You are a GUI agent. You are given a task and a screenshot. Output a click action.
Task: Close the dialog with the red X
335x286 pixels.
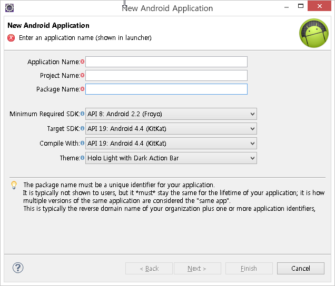[319, 6]
